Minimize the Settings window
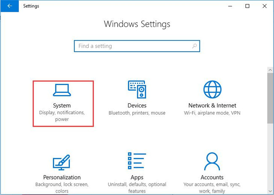The width and height of the screenshot is (274, 195). pyautogui.click(x=230, y=6)
